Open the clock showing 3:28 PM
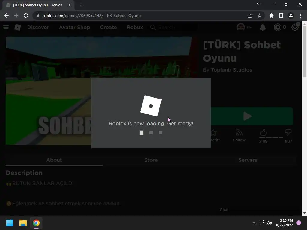This screenshot has height=230, width=307. click(284, 223)
